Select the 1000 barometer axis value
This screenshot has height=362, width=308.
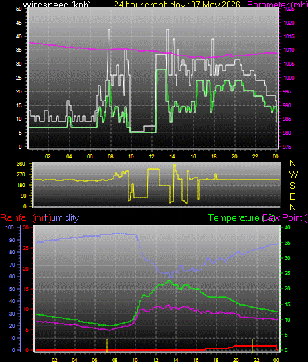pyautogui.click(x=289, y=78)
